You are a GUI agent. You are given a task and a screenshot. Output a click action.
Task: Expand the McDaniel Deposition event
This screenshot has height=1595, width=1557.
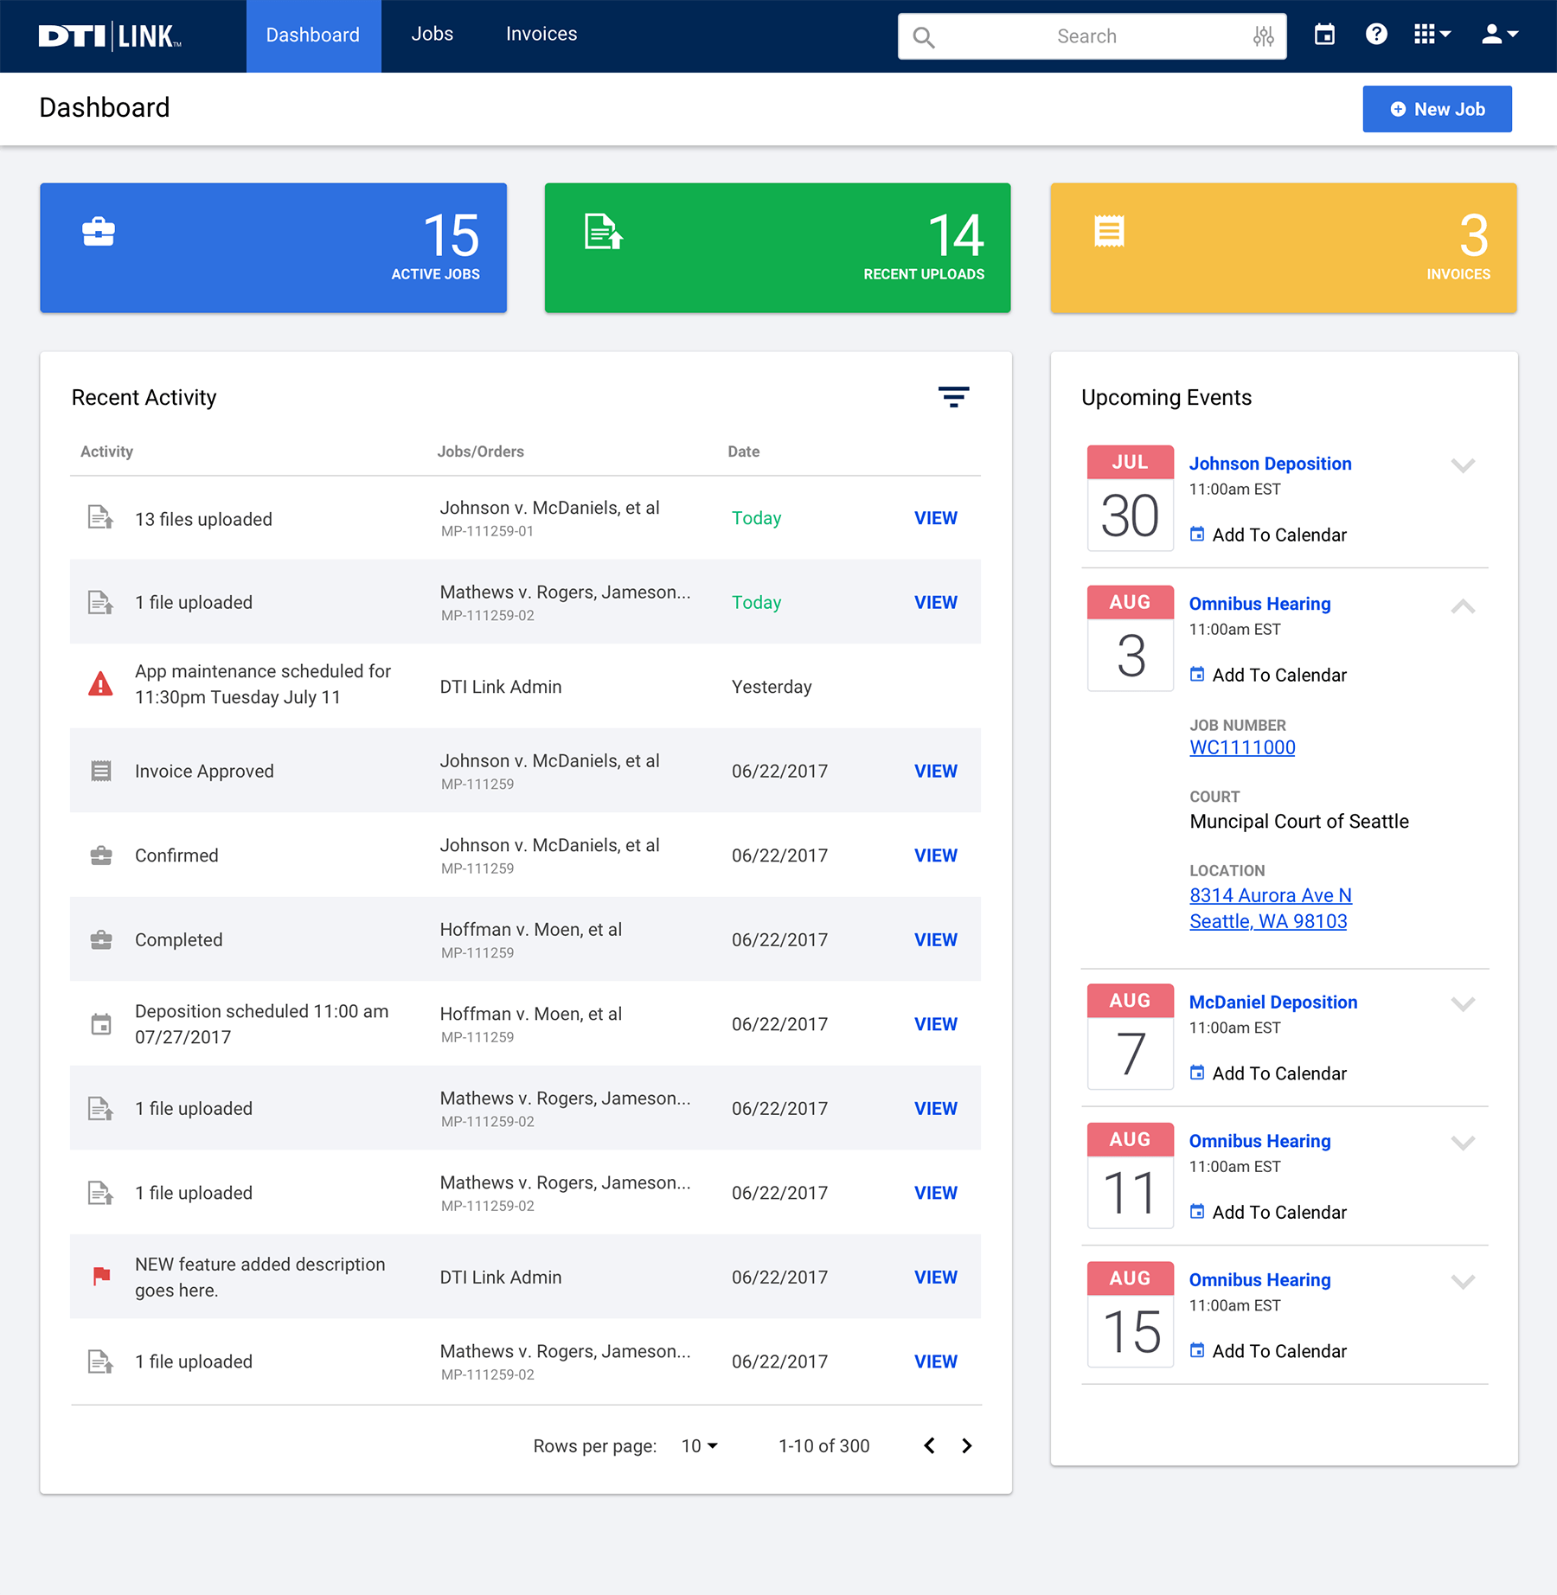(1463, 1003)
